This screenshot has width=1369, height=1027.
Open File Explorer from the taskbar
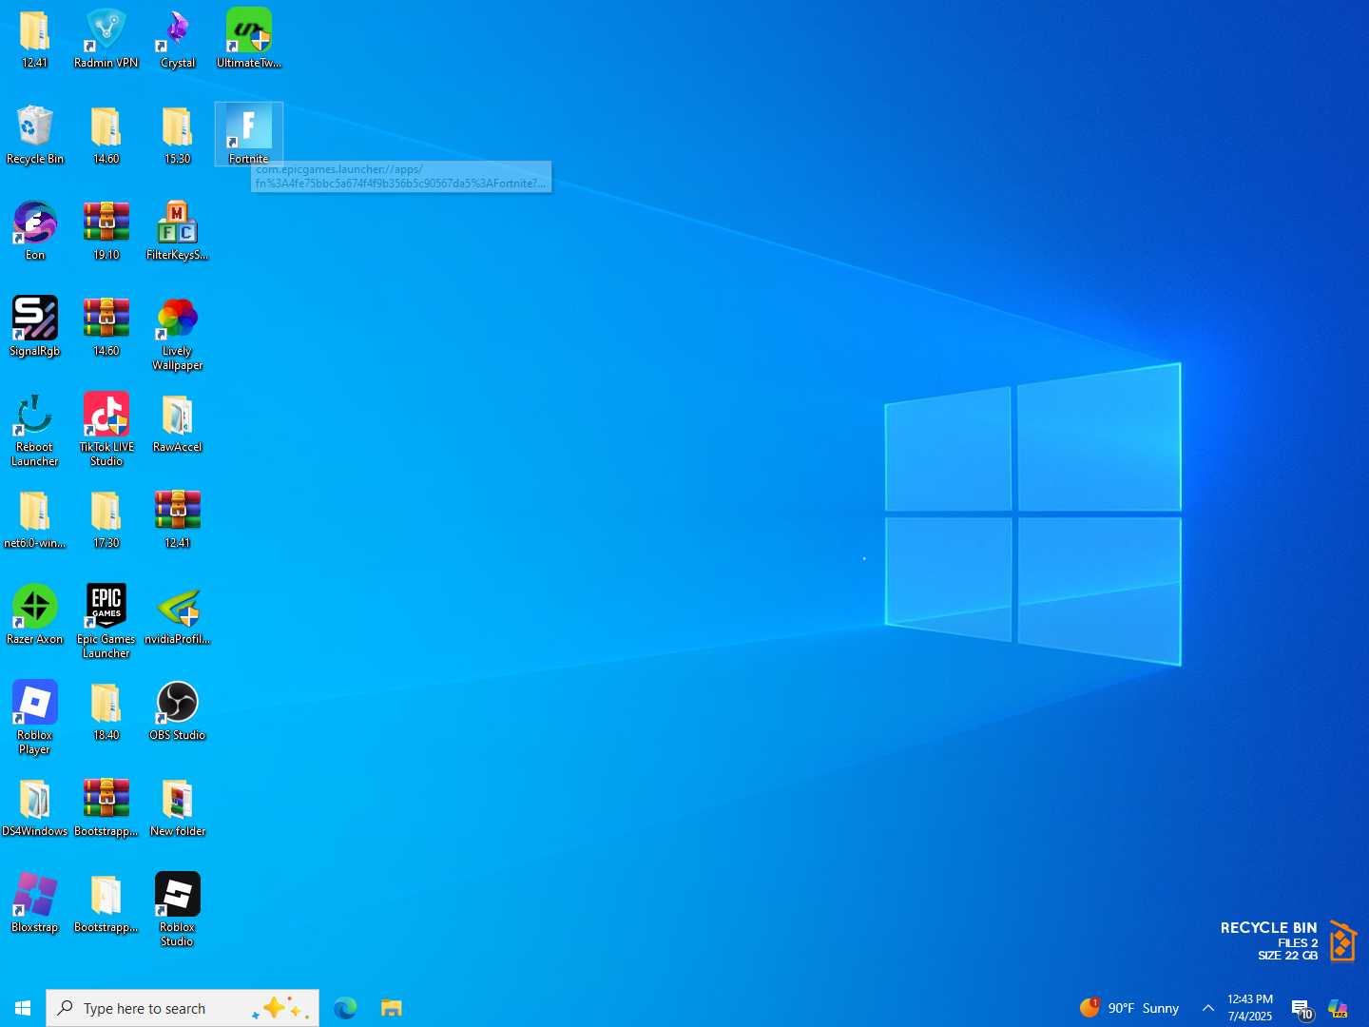(392, 1008)
